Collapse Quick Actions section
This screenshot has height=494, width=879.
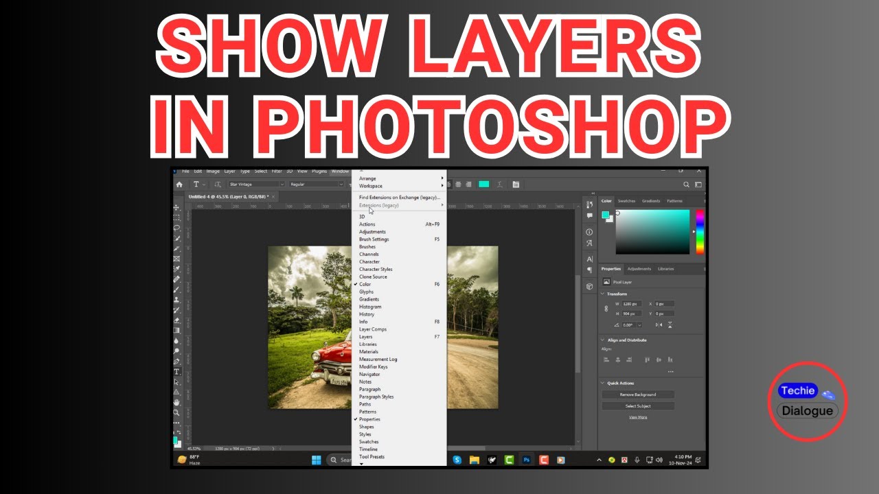603,383
